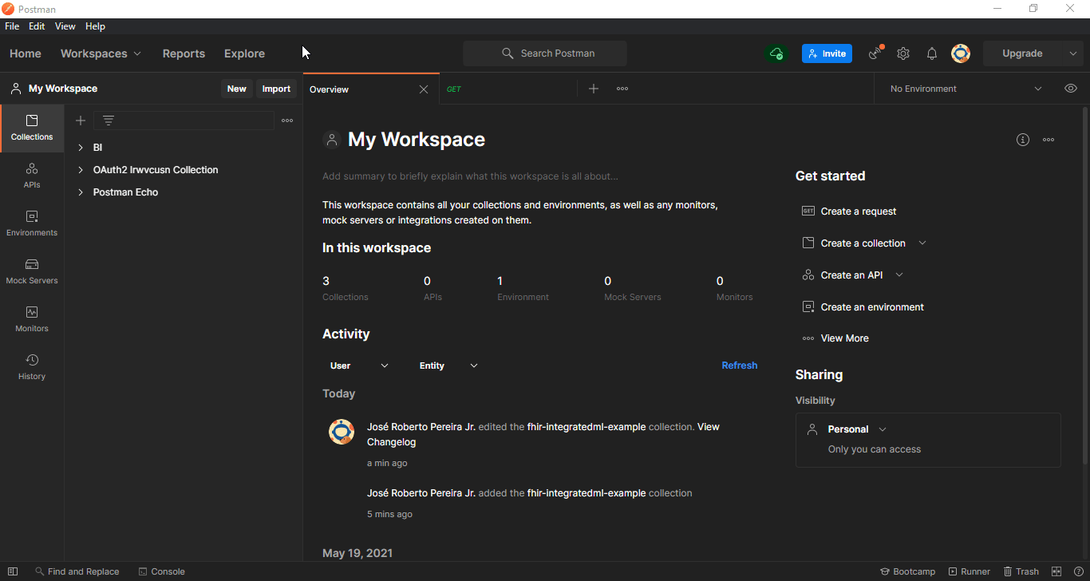1090x581 pixels.
Task: Go to the Home page
Action: pyautogui.click(x=26, y=53)
